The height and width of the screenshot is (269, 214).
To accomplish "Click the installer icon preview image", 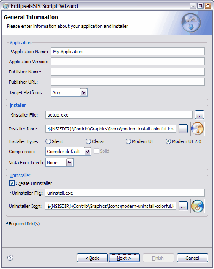I will click(198, 129).
